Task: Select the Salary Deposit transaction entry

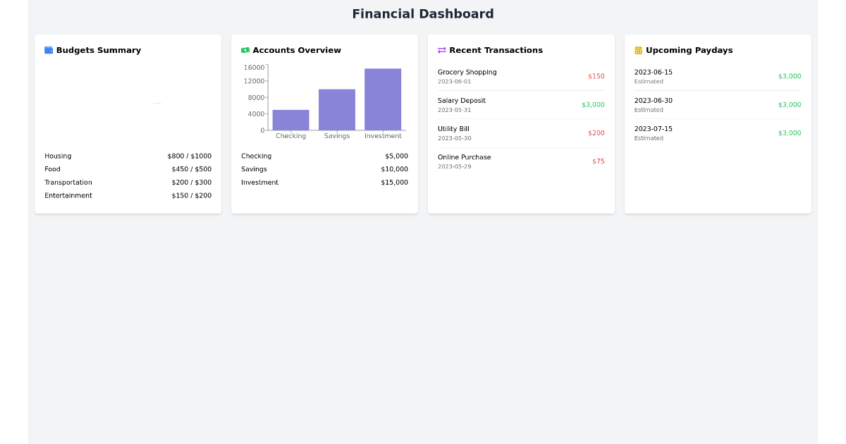Action: pyautogui.click(x=520, y=104)
